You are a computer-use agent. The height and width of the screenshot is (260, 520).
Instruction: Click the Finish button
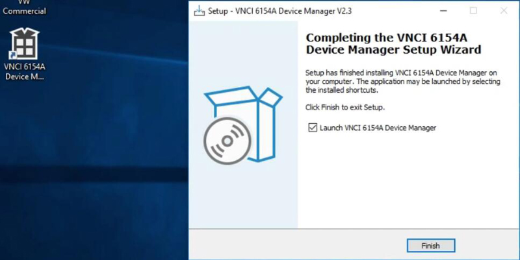[x=431, y=246]
